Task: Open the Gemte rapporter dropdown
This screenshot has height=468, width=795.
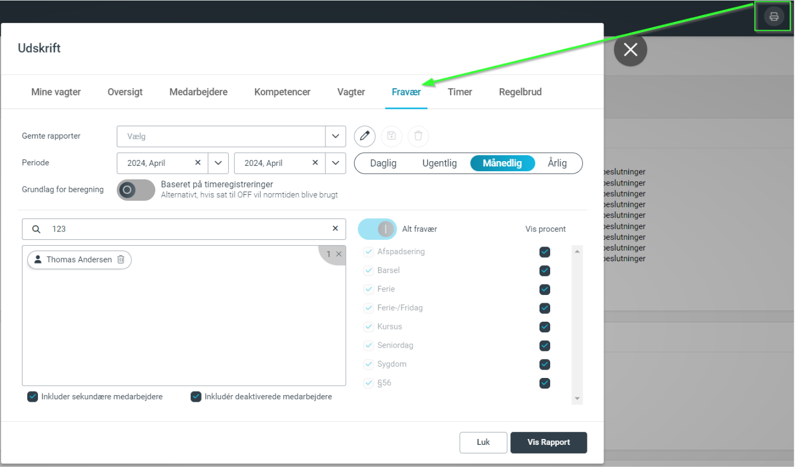Action: pos(336,136)
